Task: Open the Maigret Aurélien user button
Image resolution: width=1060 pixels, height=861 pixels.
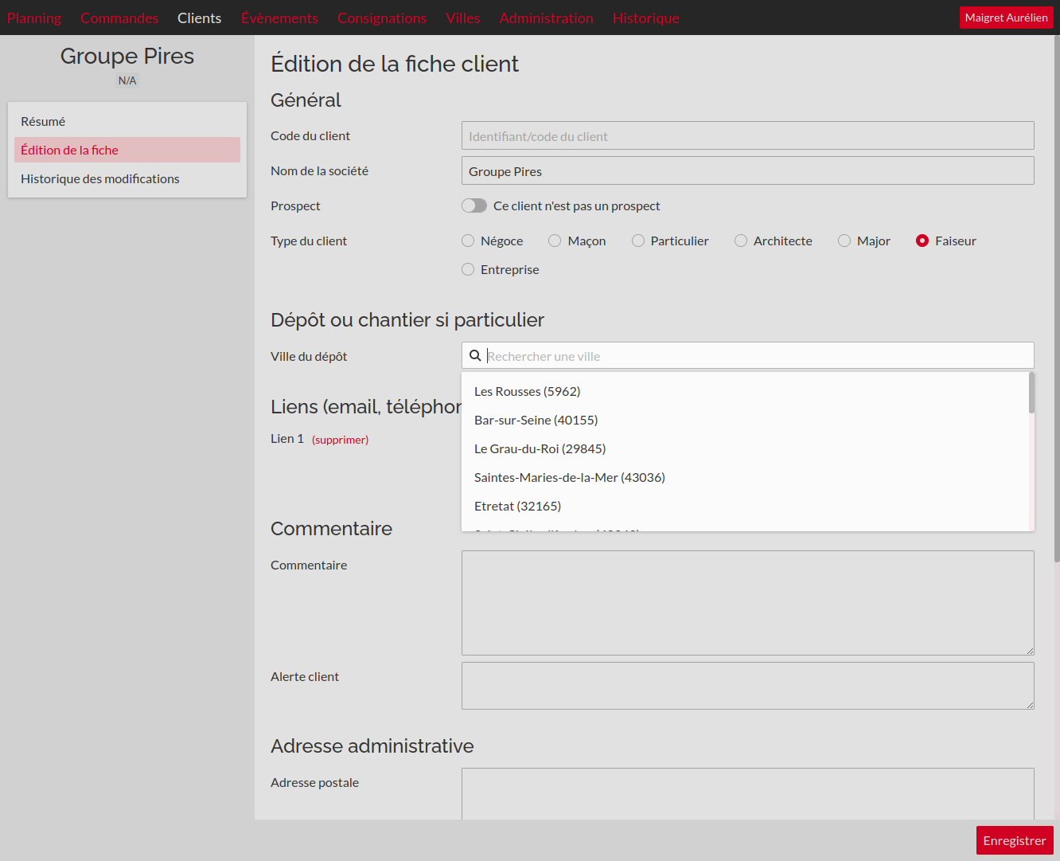Action: point(1006,18)
